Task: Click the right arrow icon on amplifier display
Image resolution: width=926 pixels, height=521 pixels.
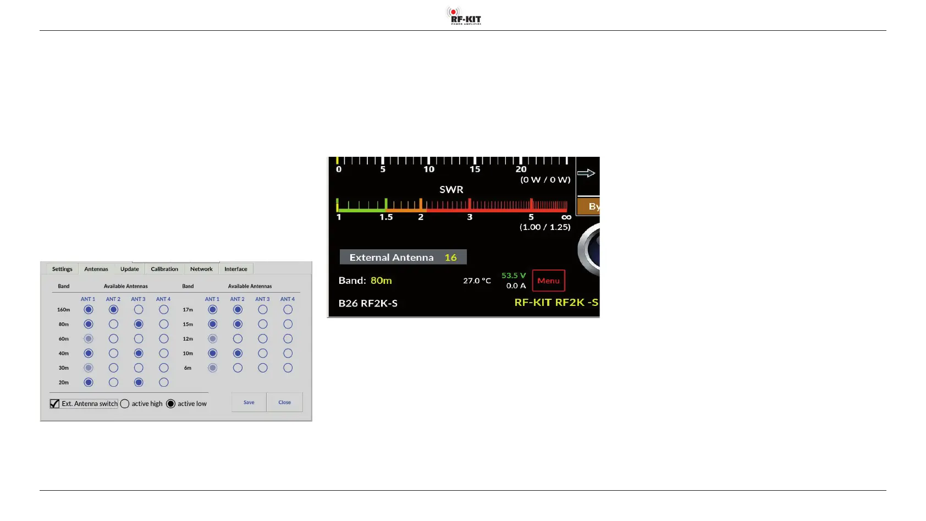Action: [586, 173]
